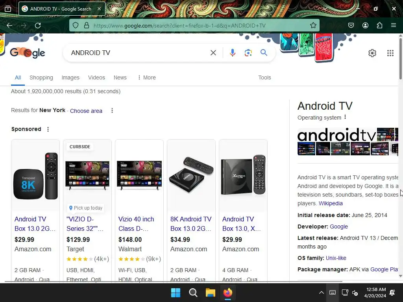Open touch keyboard tray icon
Viewport: 403px width, 302px height.
(332, 293)
